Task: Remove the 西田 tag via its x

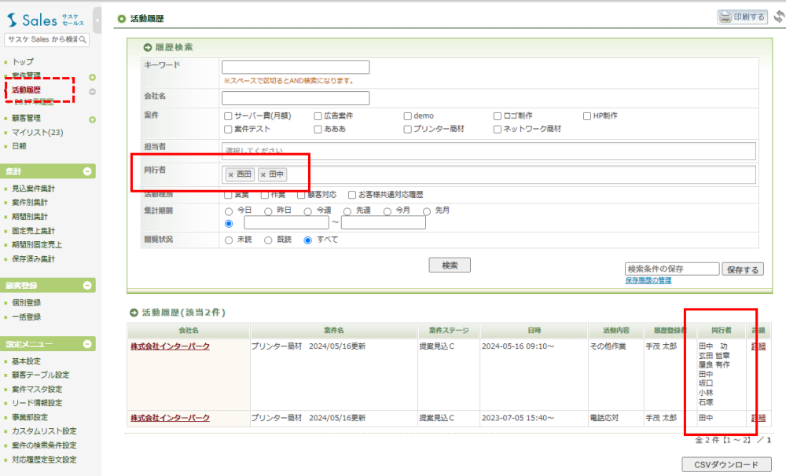Action: point(230,175)
